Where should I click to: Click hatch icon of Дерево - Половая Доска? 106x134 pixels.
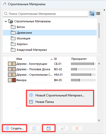(x=10, y=69)
